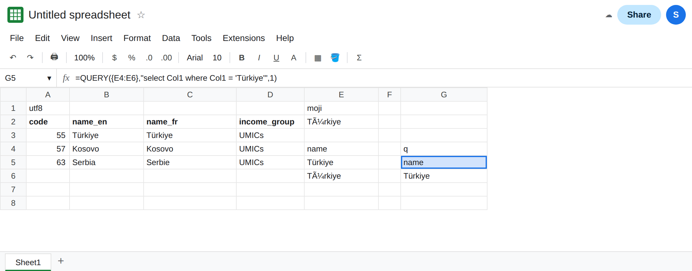Open the S account avatar

point(676,15)
